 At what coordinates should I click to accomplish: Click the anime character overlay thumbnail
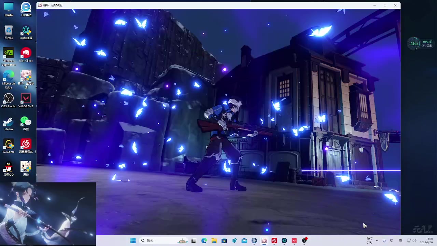point(48,214)
